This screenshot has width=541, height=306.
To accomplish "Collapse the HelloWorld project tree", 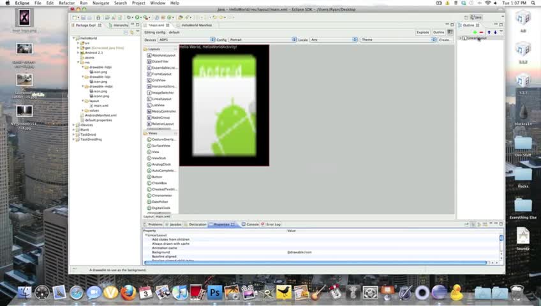I will (73, 38).
